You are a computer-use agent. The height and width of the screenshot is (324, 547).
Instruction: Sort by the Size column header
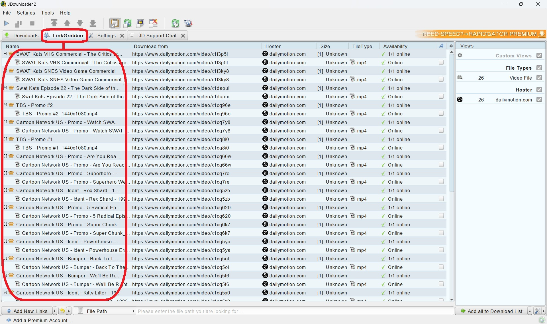pyautogui.click(x=332, y=46)
